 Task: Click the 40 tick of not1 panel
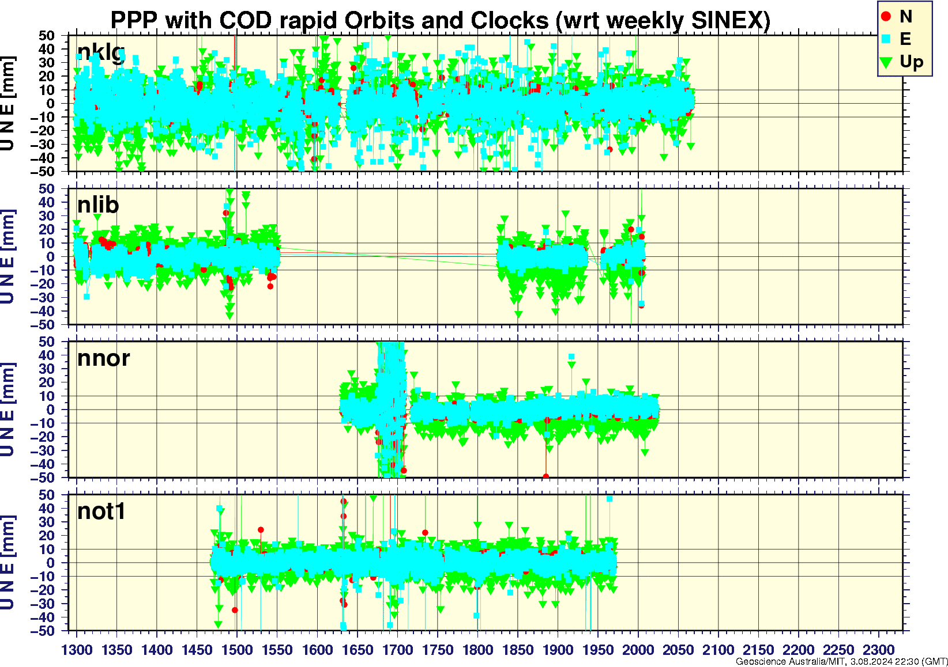(47, 508)
